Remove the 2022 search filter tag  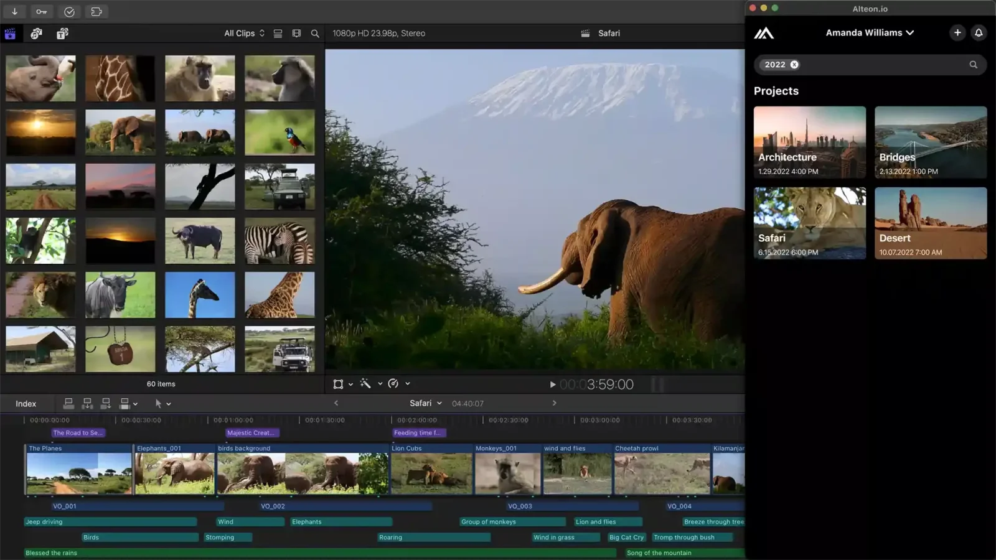794,65
